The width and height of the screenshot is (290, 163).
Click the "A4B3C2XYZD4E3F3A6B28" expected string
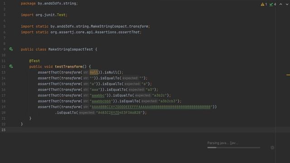point(119,113)
